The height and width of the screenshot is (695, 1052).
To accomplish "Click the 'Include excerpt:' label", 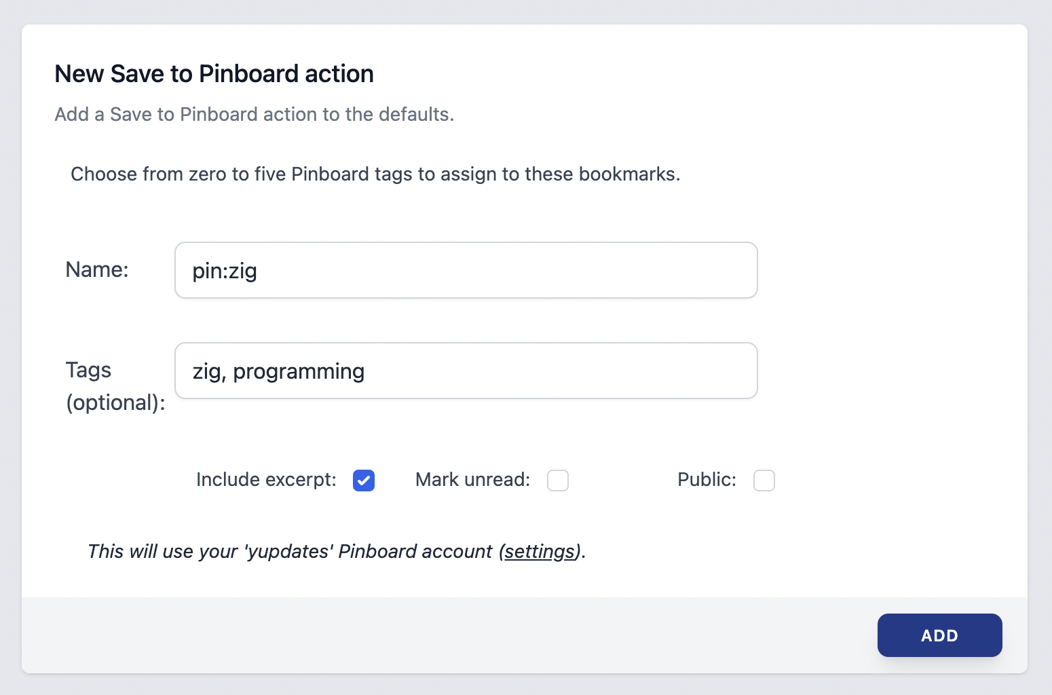I will tap(266, 480).
